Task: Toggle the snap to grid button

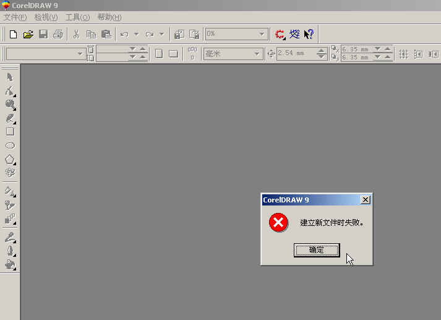Action: coord(403,54)
